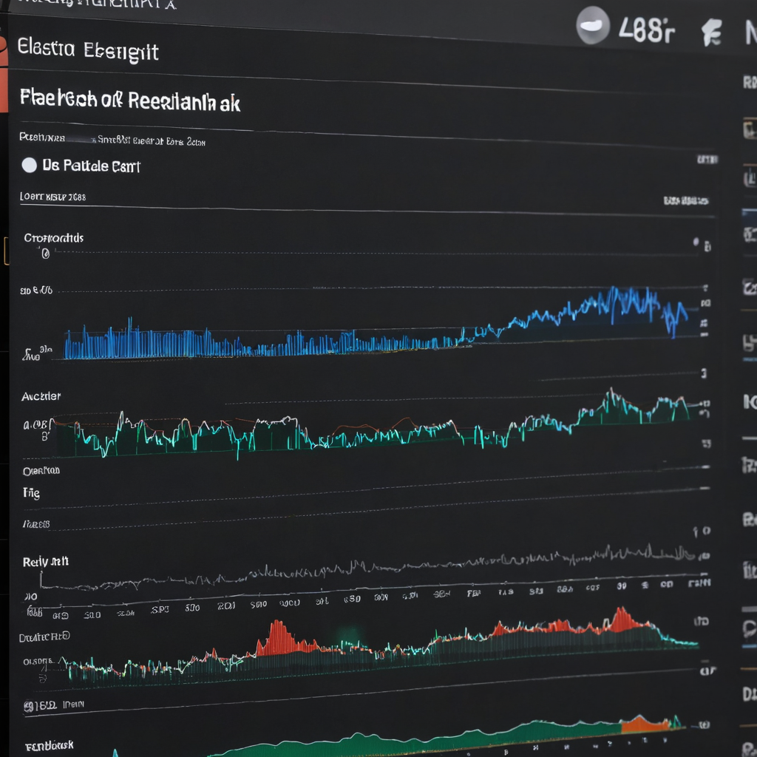Click the small filter text above De Pattele Cant
This screenshot has width=757, height=757.
click(112, 140)
